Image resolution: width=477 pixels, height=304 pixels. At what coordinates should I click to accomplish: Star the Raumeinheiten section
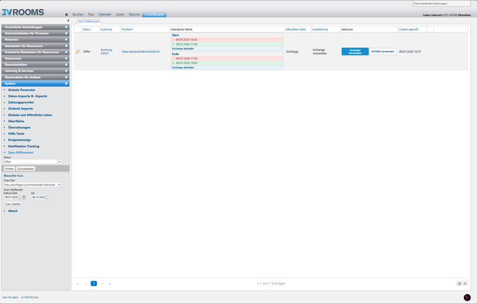66,64
